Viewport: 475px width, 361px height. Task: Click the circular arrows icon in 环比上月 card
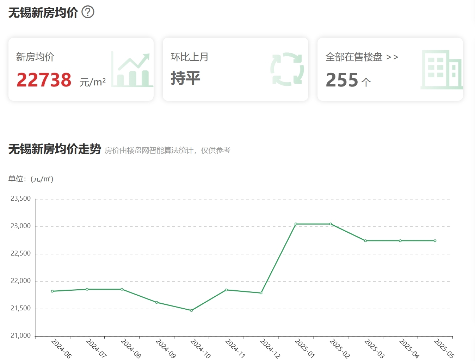(x=287, y=69)
